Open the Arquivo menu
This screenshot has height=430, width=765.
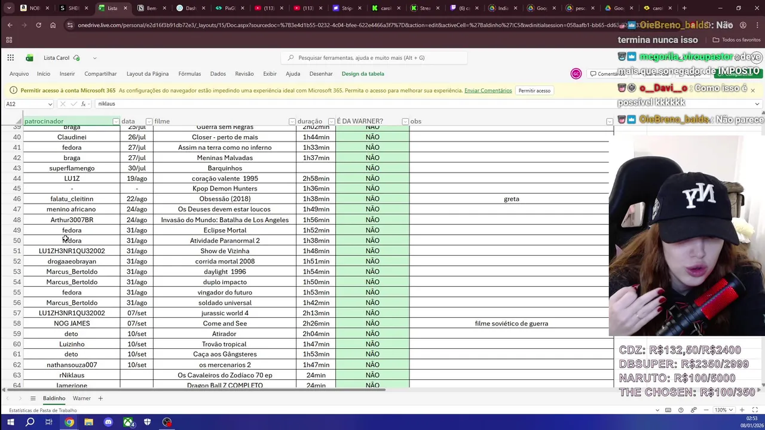19,73
